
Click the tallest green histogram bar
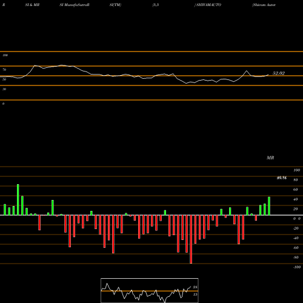tap(18, 199)
